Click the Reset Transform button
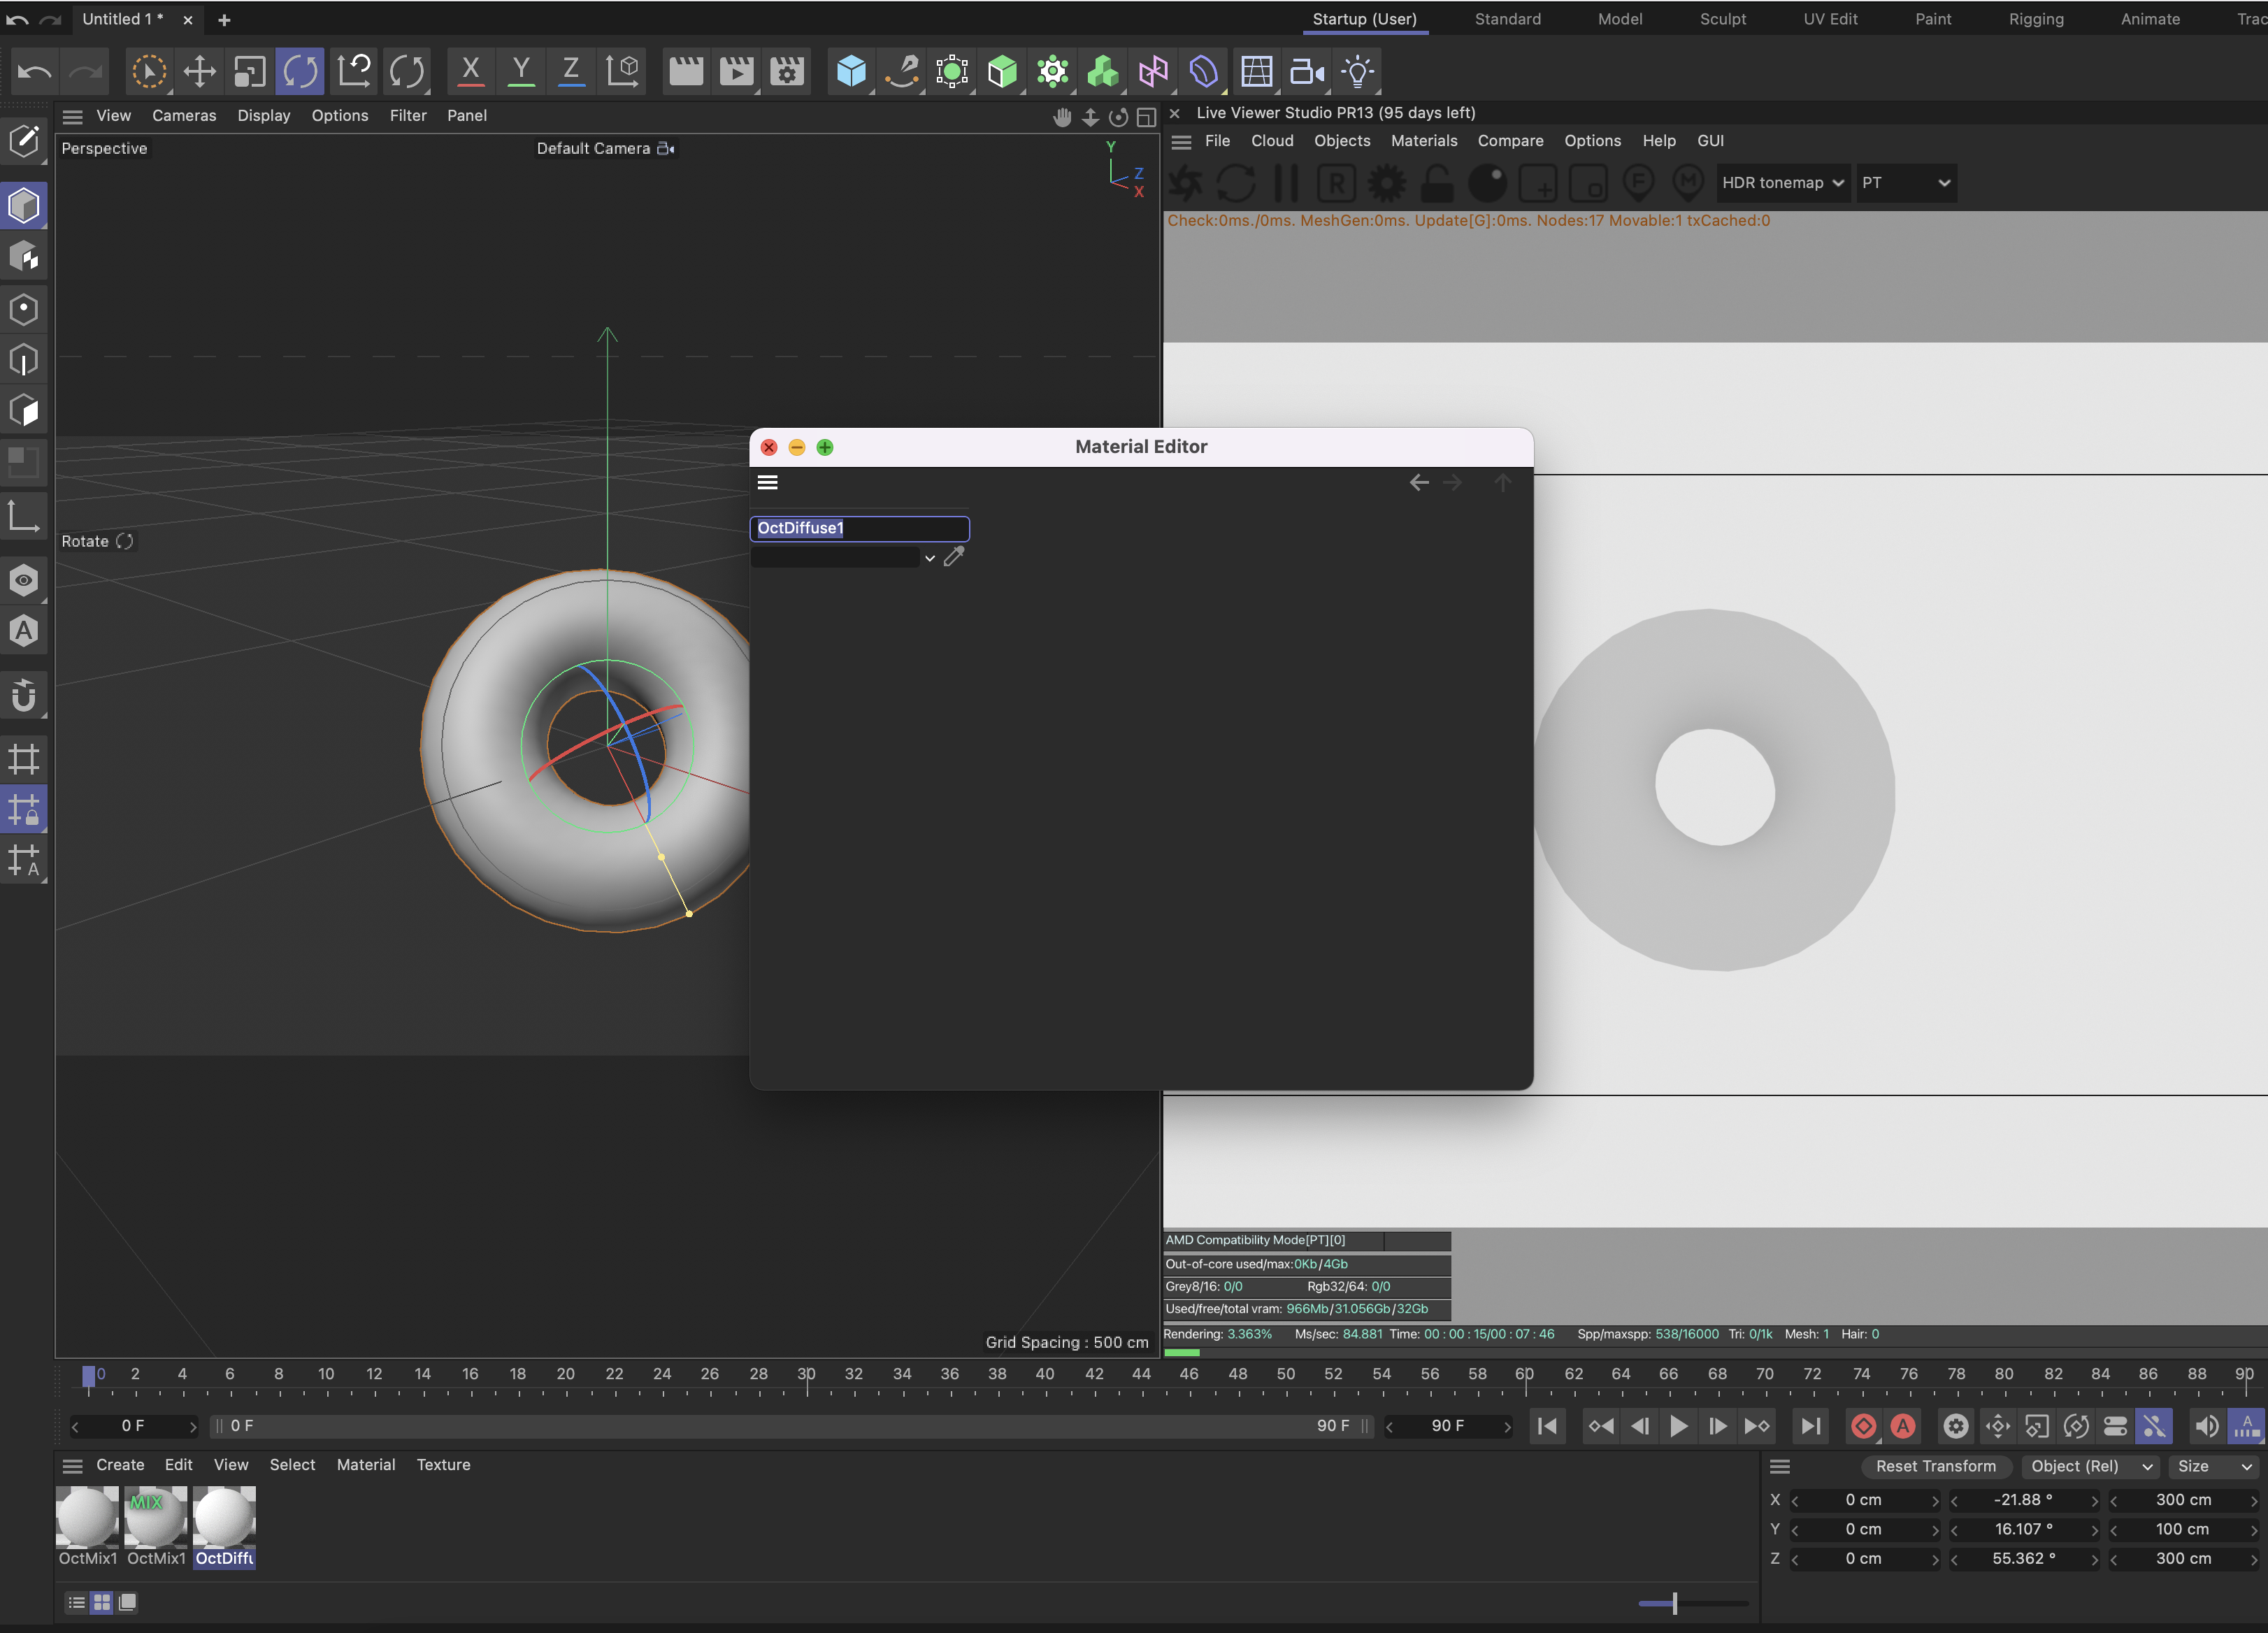 pyautogui.click(x=1935, y=1466)
